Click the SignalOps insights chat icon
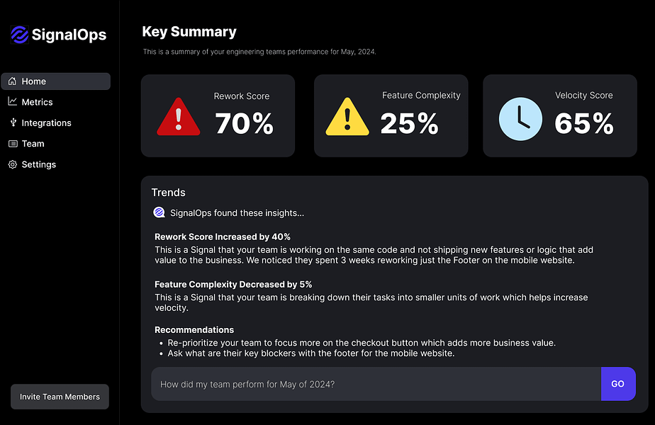This screenshot has height=425, width=655. [x=159, y=212]
